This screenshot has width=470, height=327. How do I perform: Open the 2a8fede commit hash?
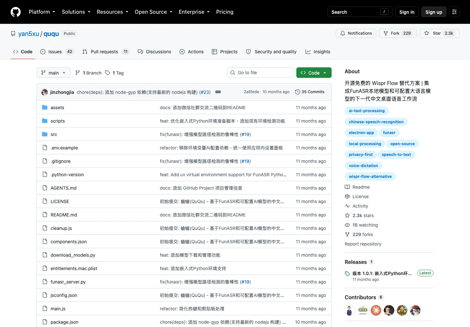[251, 92]
